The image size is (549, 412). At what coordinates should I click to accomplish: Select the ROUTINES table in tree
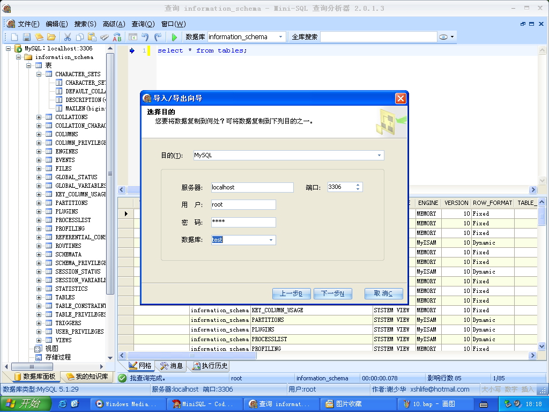[x=68, y=246]
